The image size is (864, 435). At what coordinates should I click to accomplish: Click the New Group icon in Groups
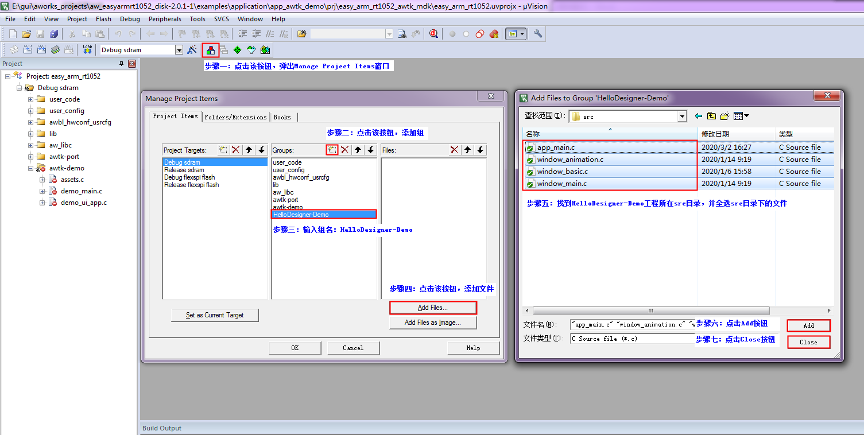(332, 150)
